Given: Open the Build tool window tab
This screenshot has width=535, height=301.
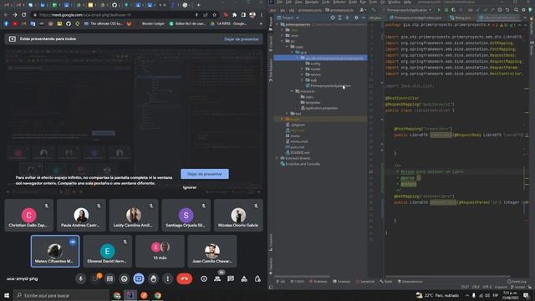Looking at the screenshot, I should tap(386, 282).
